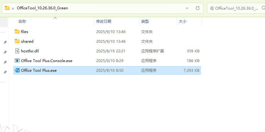Refresh the current folder view
The image size is (265, 132).
198,8
